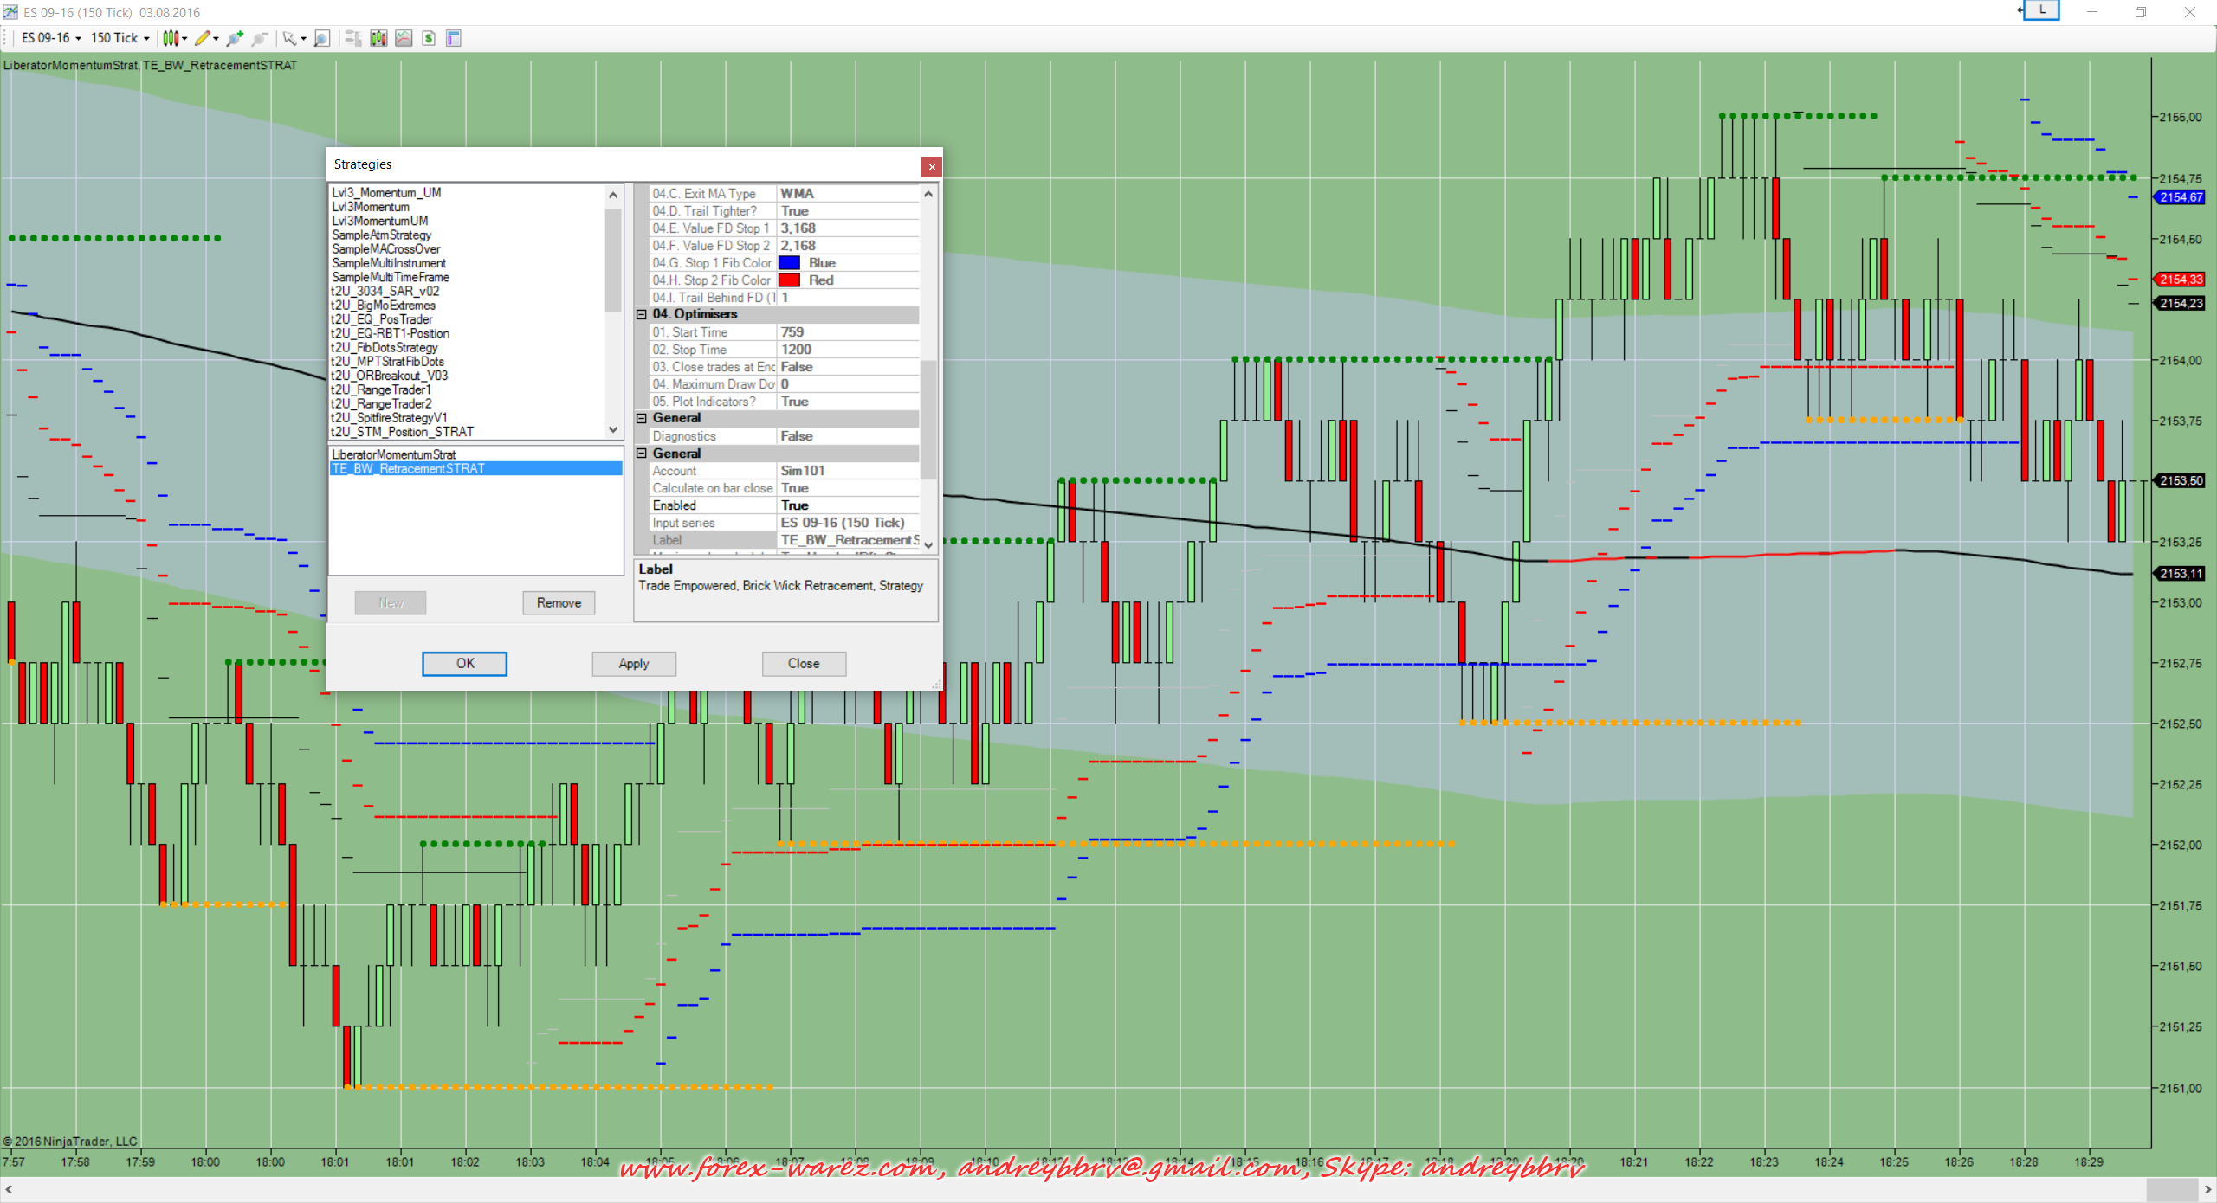2217x1203 pixels.
Task: Click the Remove button
Action: point(559,602)
